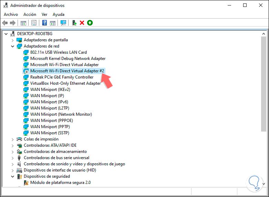Select WAN Miniport (PPPOE)
The width and height of the screenshot is (269, 197).
tap(51, 120)
